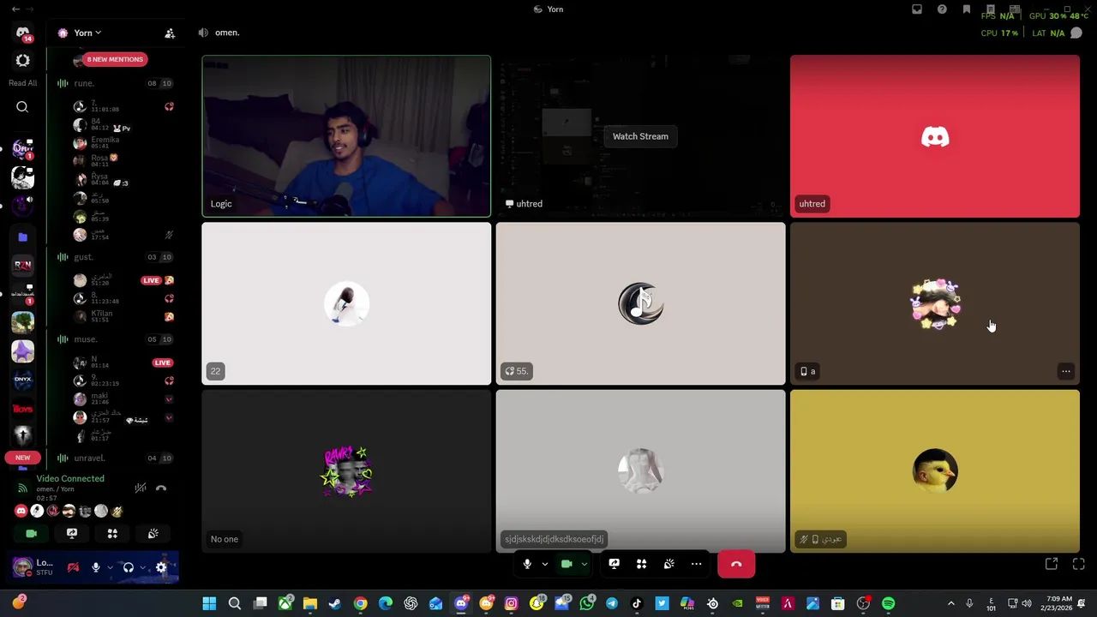Click user Eremika in rune. channel
Image resolution: width=1097 pixels, height=617 pixels.
point(122,142)
